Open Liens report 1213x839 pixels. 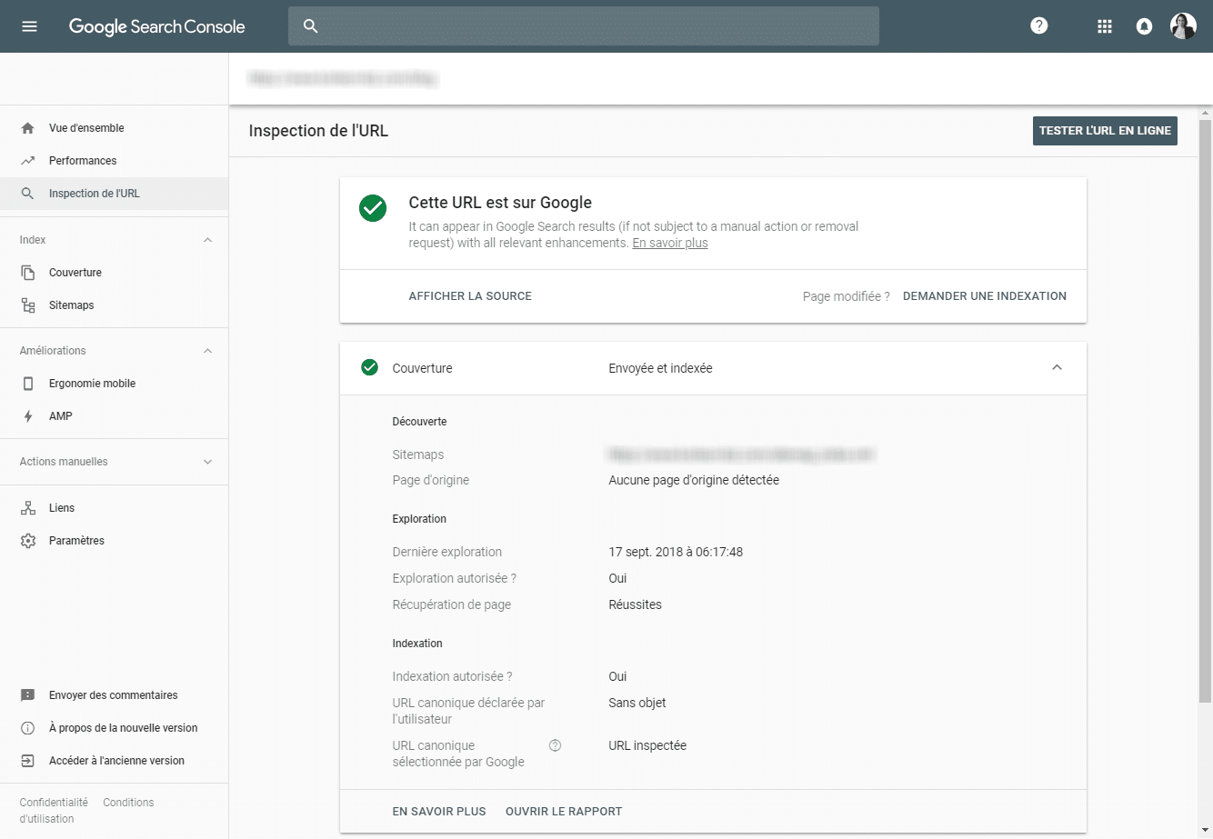[62, 508]
